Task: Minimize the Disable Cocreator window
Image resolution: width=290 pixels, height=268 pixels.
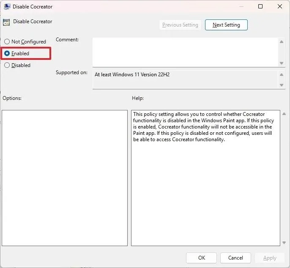Action: [x=241, y=6]
